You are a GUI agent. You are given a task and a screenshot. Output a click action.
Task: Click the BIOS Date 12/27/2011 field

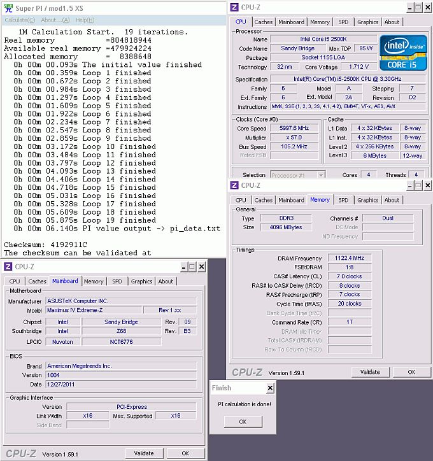(x=121, y=384)
